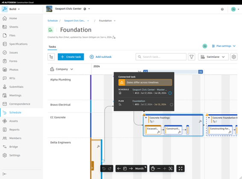The height and width of the screenshot is (179, 242).
Task: Open the Month time scale selector
Action: [140, 168]
